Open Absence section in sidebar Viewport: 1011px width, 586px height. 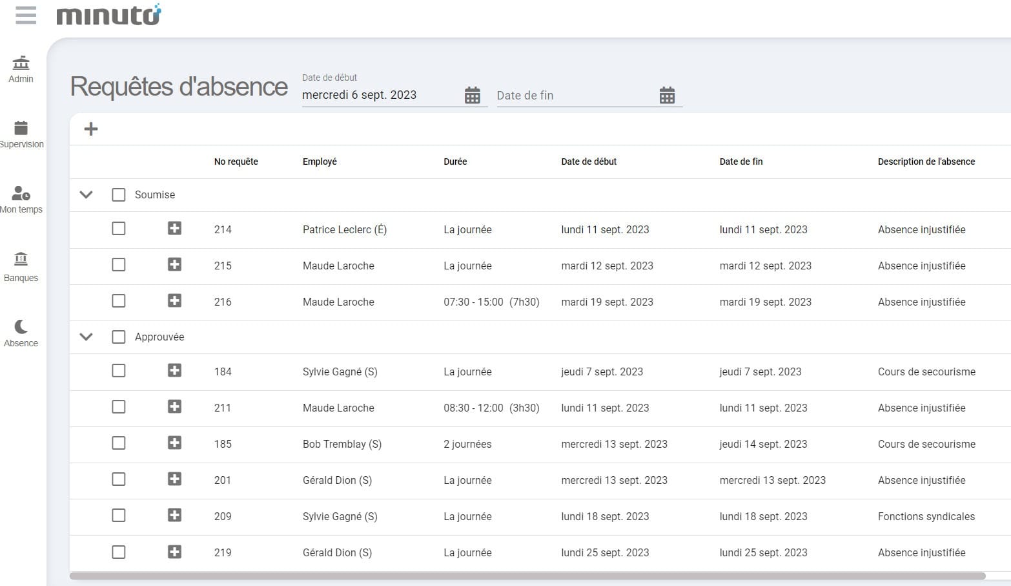pos(21,333)
